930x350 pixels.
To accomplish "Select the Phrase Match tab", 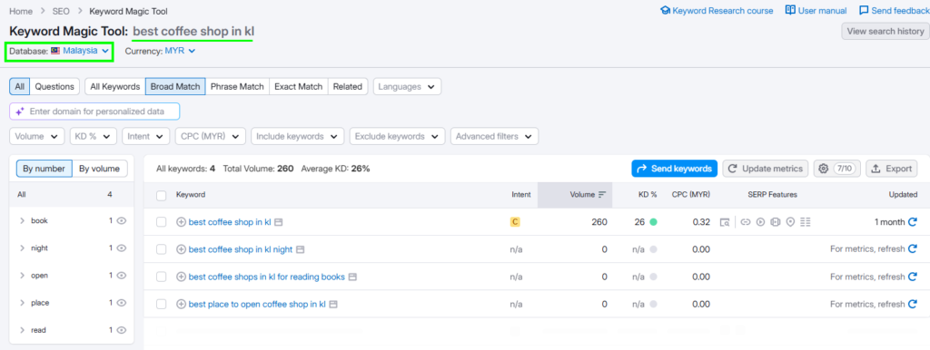I will coord(237,86).
